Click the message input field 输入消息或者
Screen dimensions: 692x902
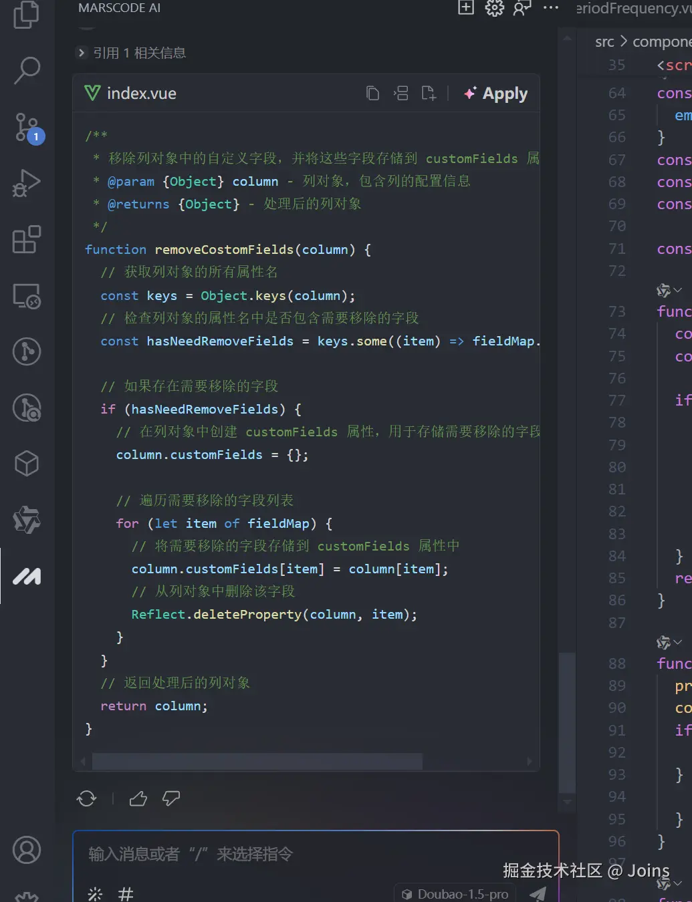click(316, 855)
